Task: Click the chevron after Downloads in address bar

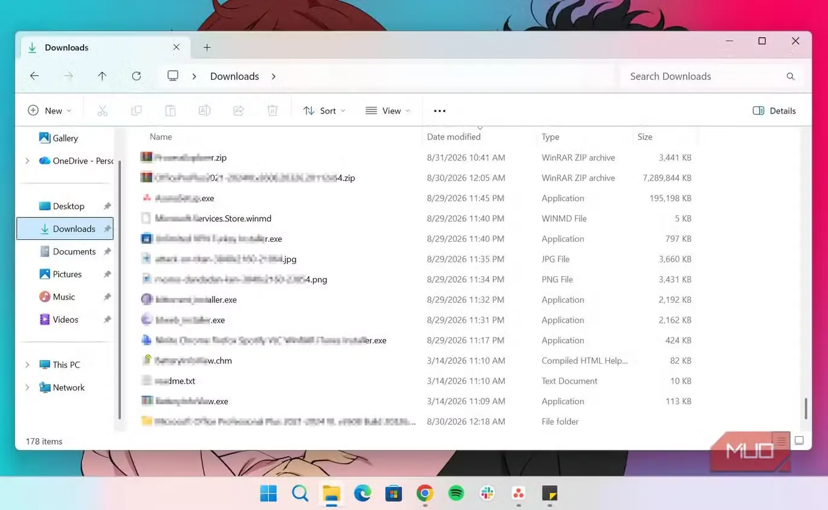Action: (x=274, y=76)
